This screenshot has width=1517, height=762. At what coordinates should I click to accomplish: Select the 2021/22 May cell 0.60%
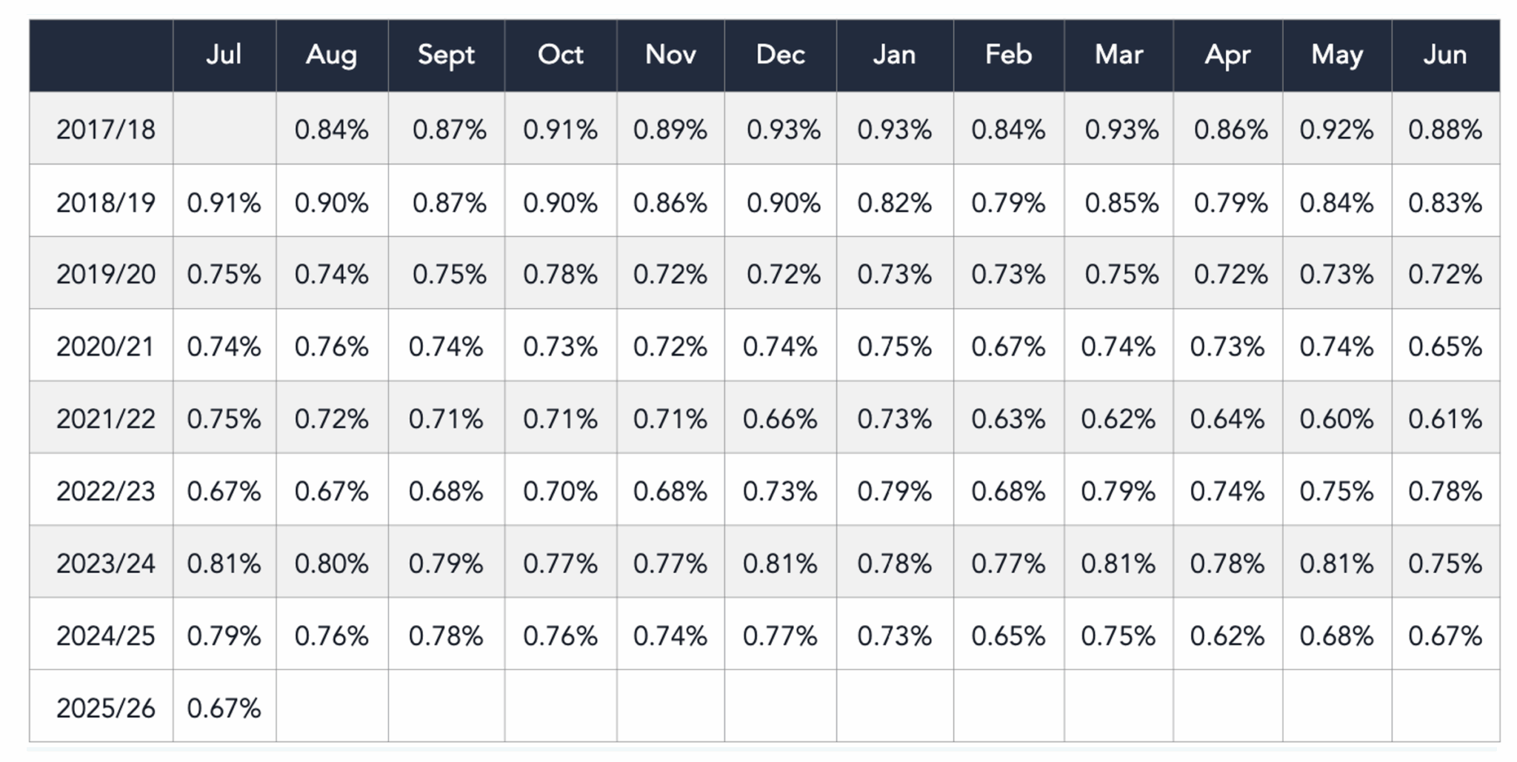tap(1336, 419)
